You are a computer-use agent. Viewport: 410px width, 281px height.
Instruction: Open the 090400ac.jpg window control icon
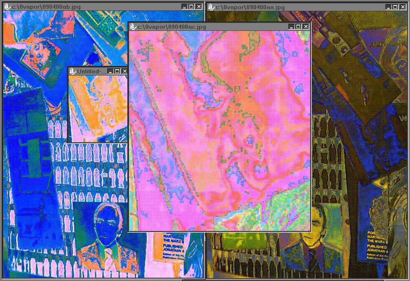pos(133,27)
